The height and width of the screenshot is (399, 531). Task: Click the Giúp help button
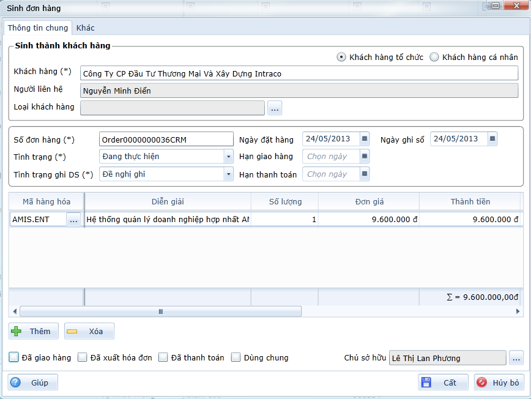pyautogui.click(x=33, y=382)
